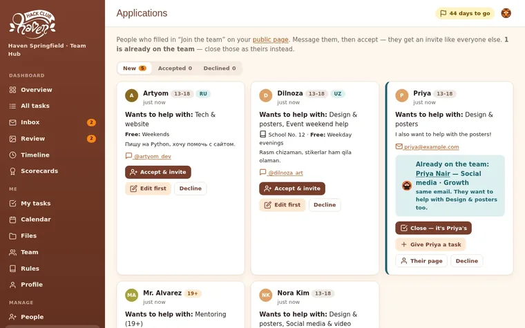
Task: Click Mr. Alvarez's MA avatar
Action: coord(131,296)
